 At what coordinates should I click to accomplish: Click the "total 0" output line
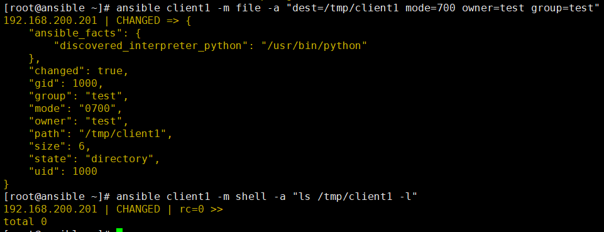(x=25, y=221)
